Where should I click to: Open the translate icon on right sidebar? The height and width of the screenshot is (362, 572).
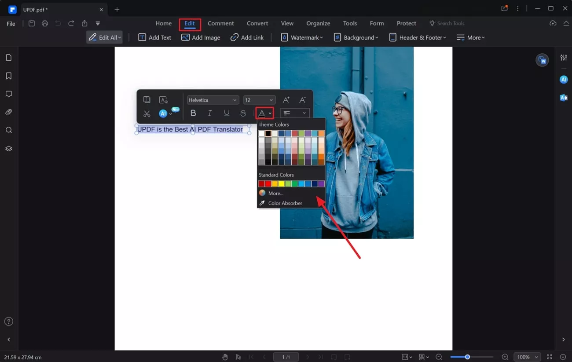click(x=564, y=98)
